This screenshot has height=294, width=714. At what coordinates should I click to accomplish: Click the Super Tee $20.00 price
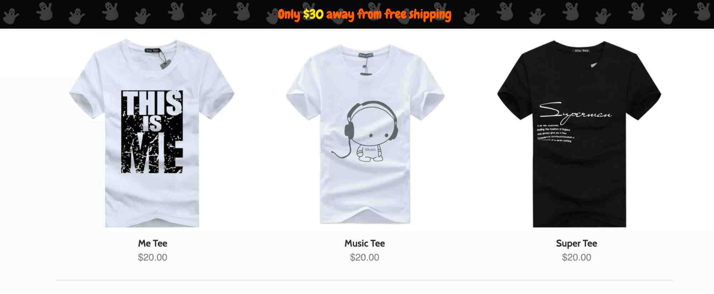click(576, 257)
